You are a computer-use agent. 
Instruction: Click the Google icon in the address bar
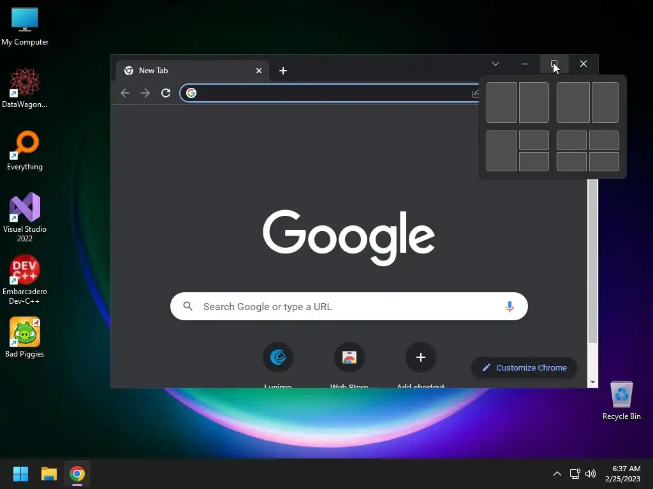tap(191, 93)
